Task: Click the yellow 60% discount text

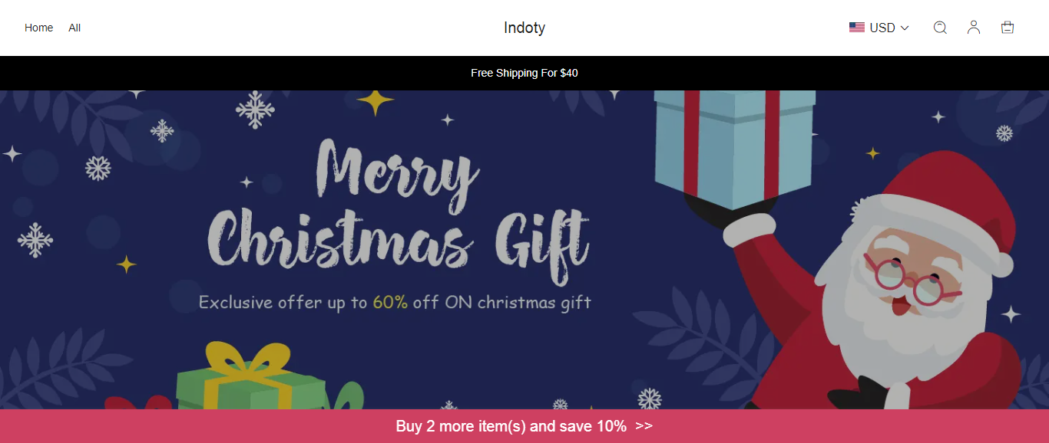Action: pos(390,302)
